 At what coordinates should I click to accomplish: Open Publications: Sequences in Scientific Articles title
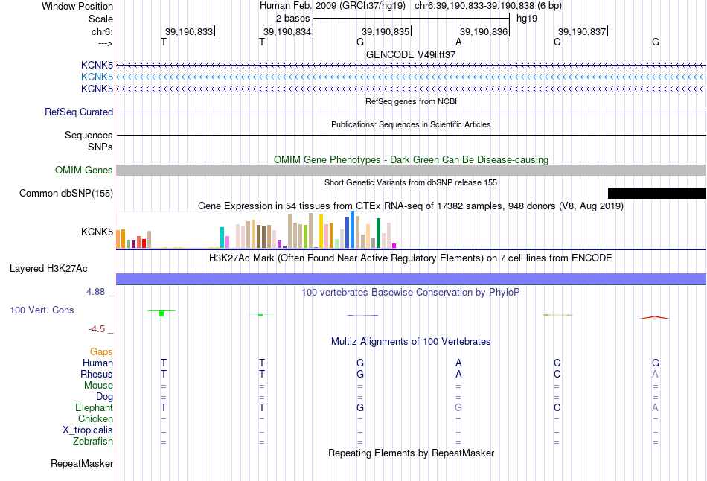(411, 124)
